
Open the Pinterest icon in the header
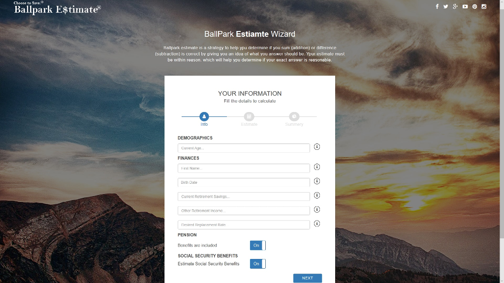click(474, 6)
